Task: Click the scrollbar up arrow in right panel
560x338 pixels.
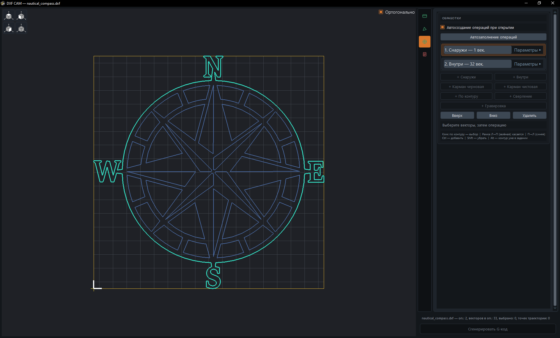Action: [555, 12]
